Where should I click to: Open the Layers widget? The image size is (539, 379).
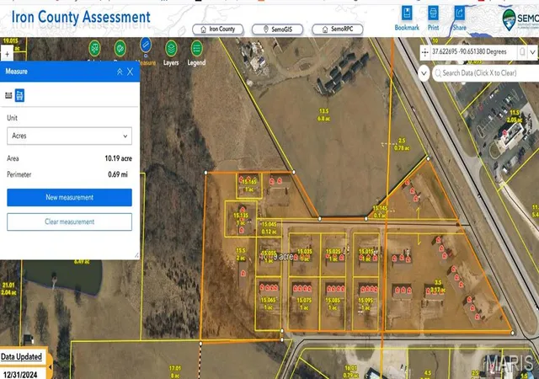(x=171, y=49)
